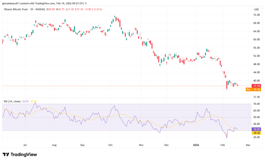
Task: Click the 20.00 RSI axis label
Action: tap(256, 137)
